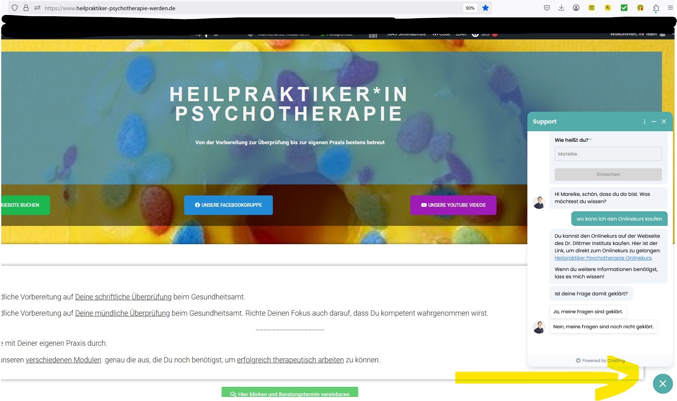Open the Support chat three-dot menu
677x401 pixels.
[x=644, y=121]
